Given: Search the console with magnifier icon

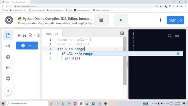Looking at the screenshot, I should 170,36.
